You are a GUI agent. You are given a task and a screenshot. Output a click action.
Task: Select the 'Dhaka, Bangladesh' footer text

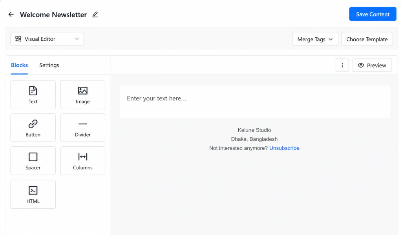click(x=254, y=139)
